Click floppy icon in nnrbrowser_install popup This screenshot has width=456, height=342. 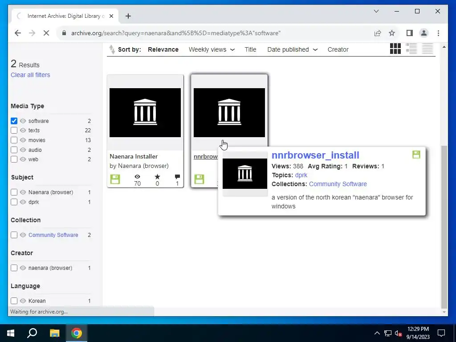click(x=416, y=155)
